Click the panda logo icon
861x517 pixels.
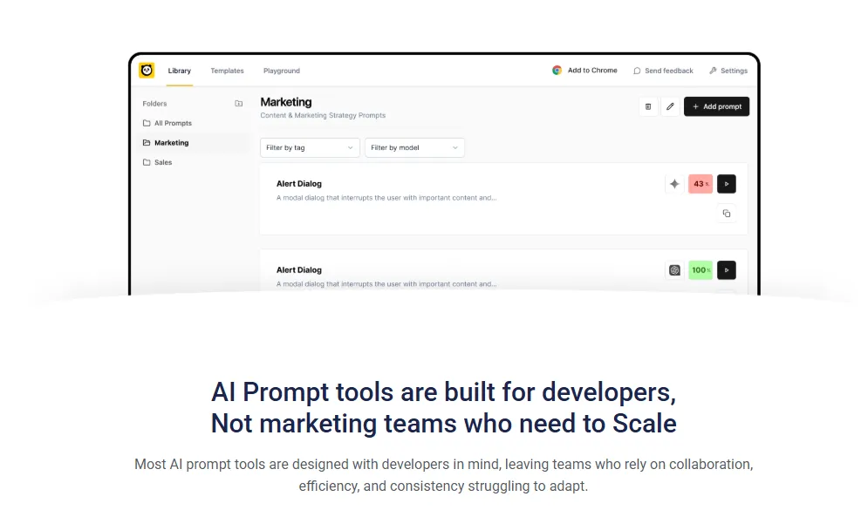(147, 71)
